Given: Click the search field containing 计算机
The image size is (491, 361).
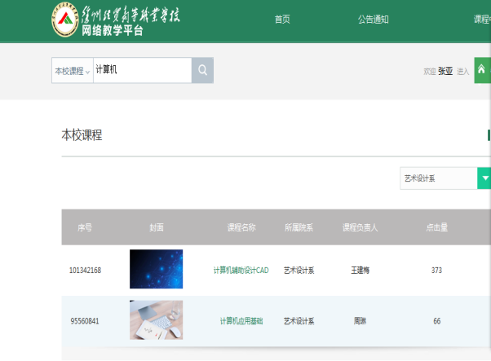Looking at the screenshot, I should (143, 70).
